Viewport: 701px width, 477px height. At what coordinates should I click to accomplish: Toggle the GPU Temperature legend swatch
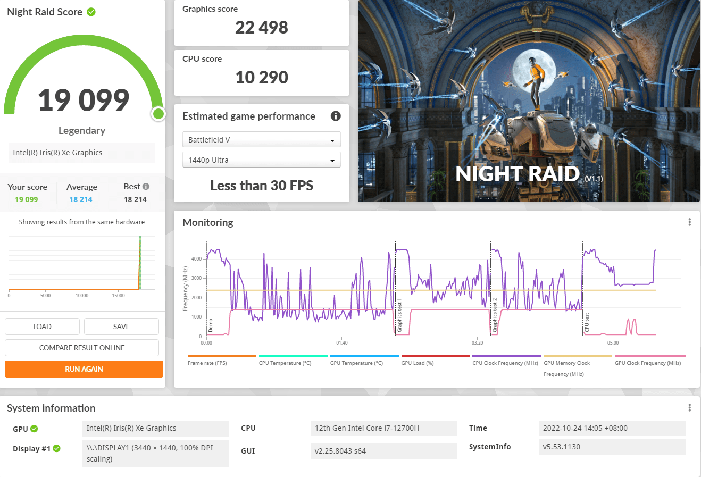click(364, 356)
